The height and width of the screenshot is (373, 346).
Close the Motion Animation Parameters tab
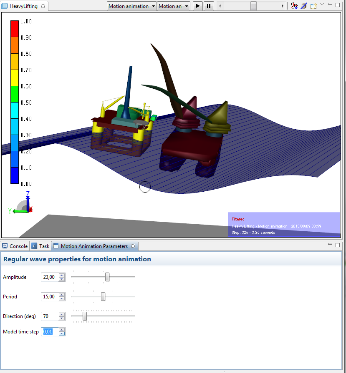point(133,246)
